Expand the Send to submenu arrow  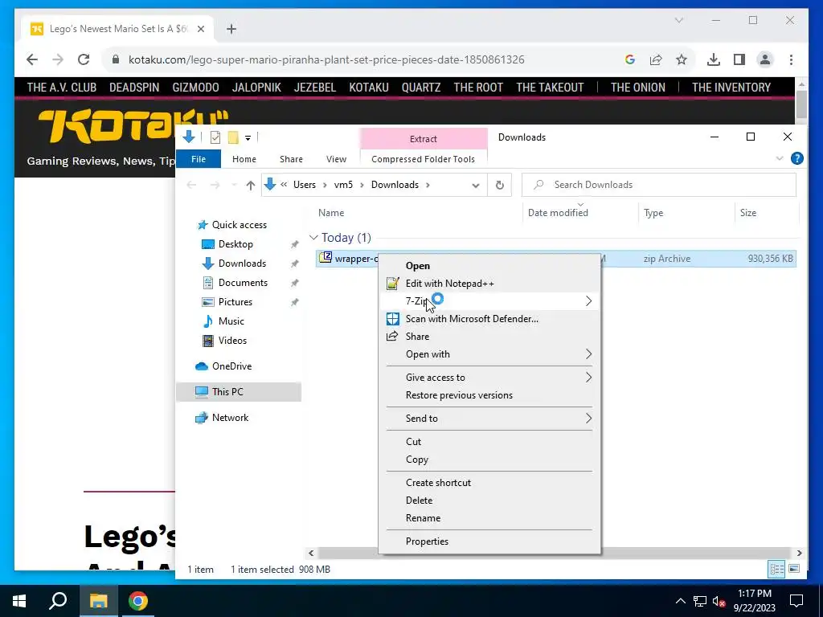pyautogui.click(x=588, y=418)
